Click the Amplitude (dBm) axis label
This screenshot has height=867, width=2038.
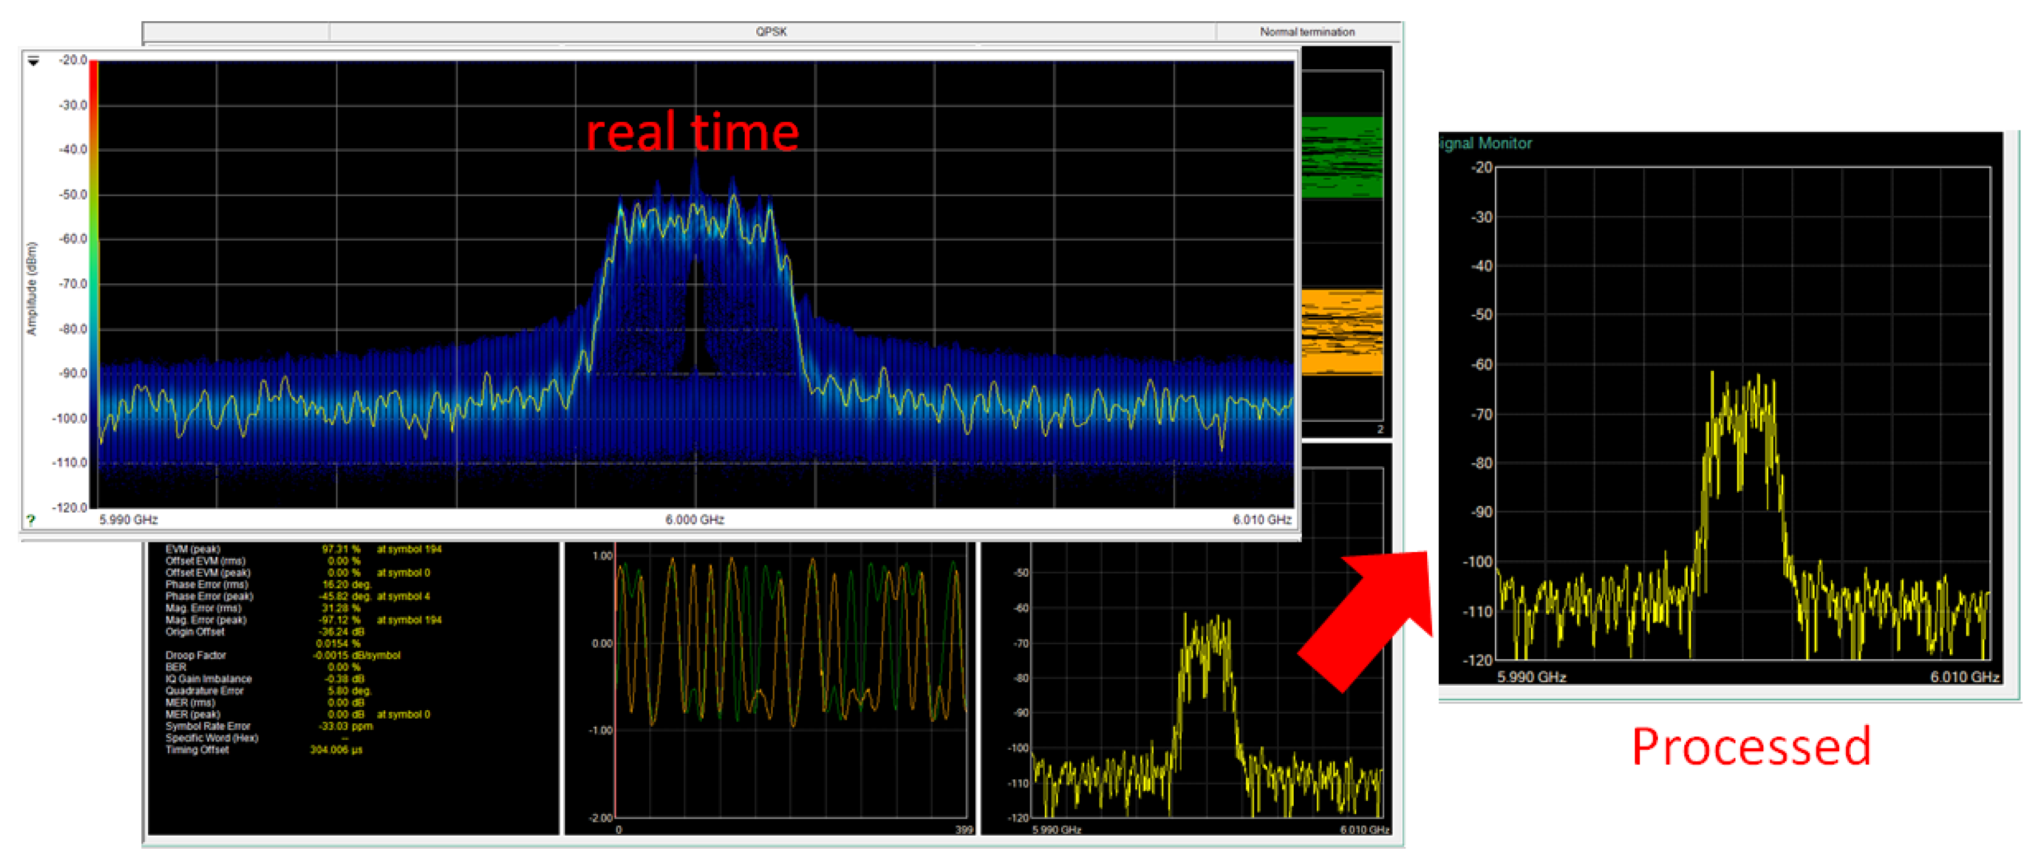(33, 289)
